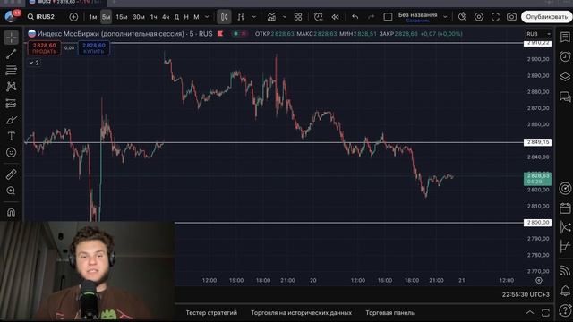
Task: Open time axis settings gear
Action: (x=539, y=280)
